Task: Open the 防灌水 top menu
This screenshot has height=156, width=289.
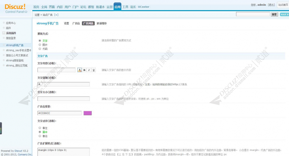Action: tap(100, 7)
